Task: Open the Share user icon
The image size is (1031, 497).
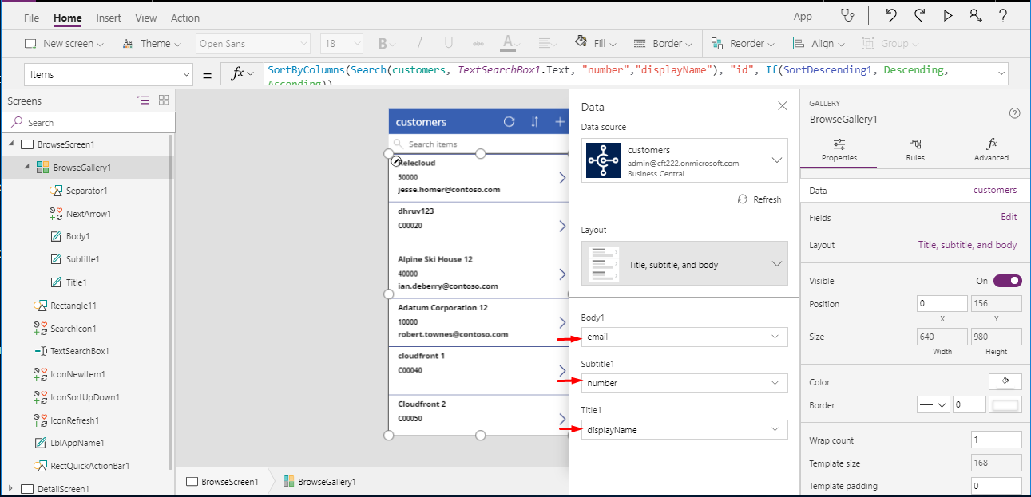Action: click(x=975, y=15)
